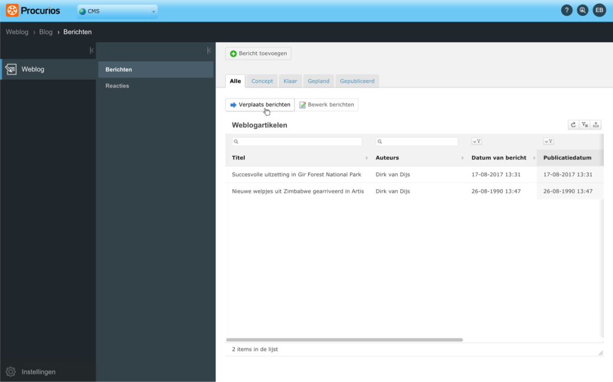Collapse the main sidebar panel
Image resolution: width=613 pixels, height=382 pixels.
point(91,51)
